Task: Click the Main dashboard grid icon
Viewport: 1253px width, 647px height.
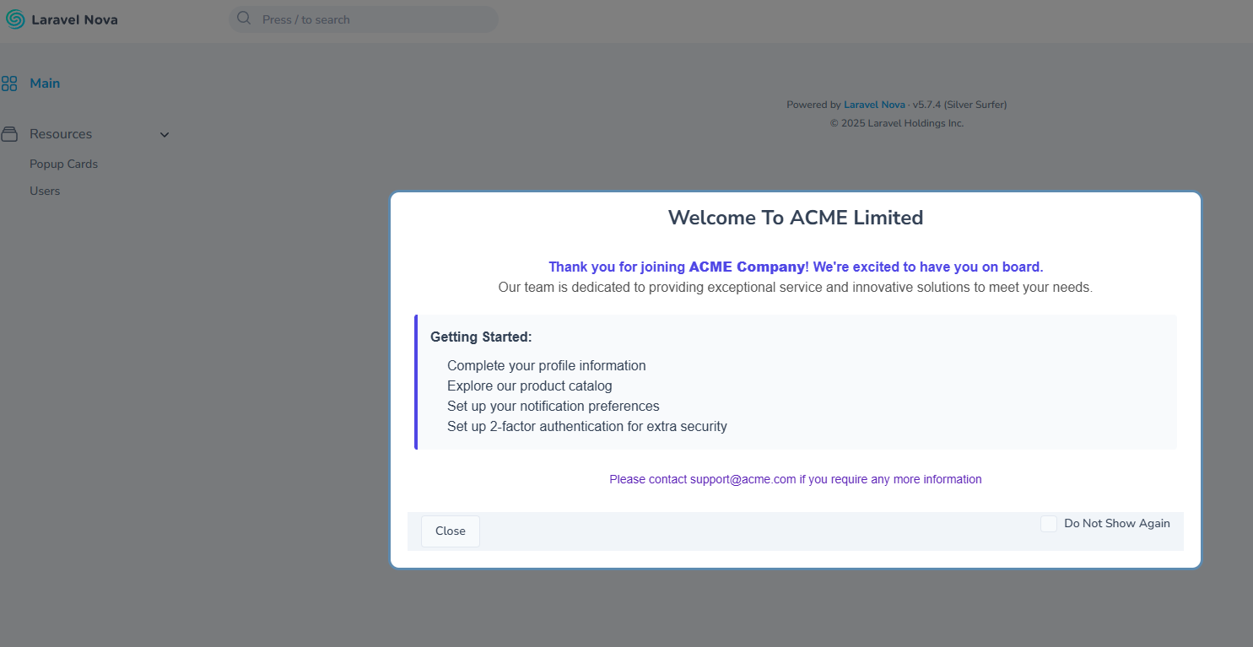Action: [9, 84]
